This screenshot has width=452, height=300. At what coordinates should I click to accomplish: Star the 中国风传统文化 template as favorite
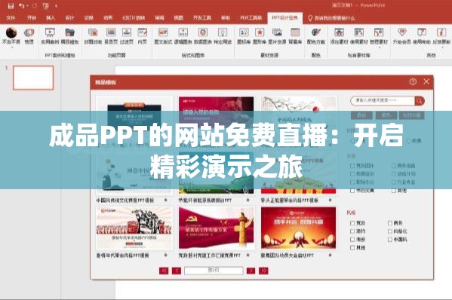pos(165,200)
